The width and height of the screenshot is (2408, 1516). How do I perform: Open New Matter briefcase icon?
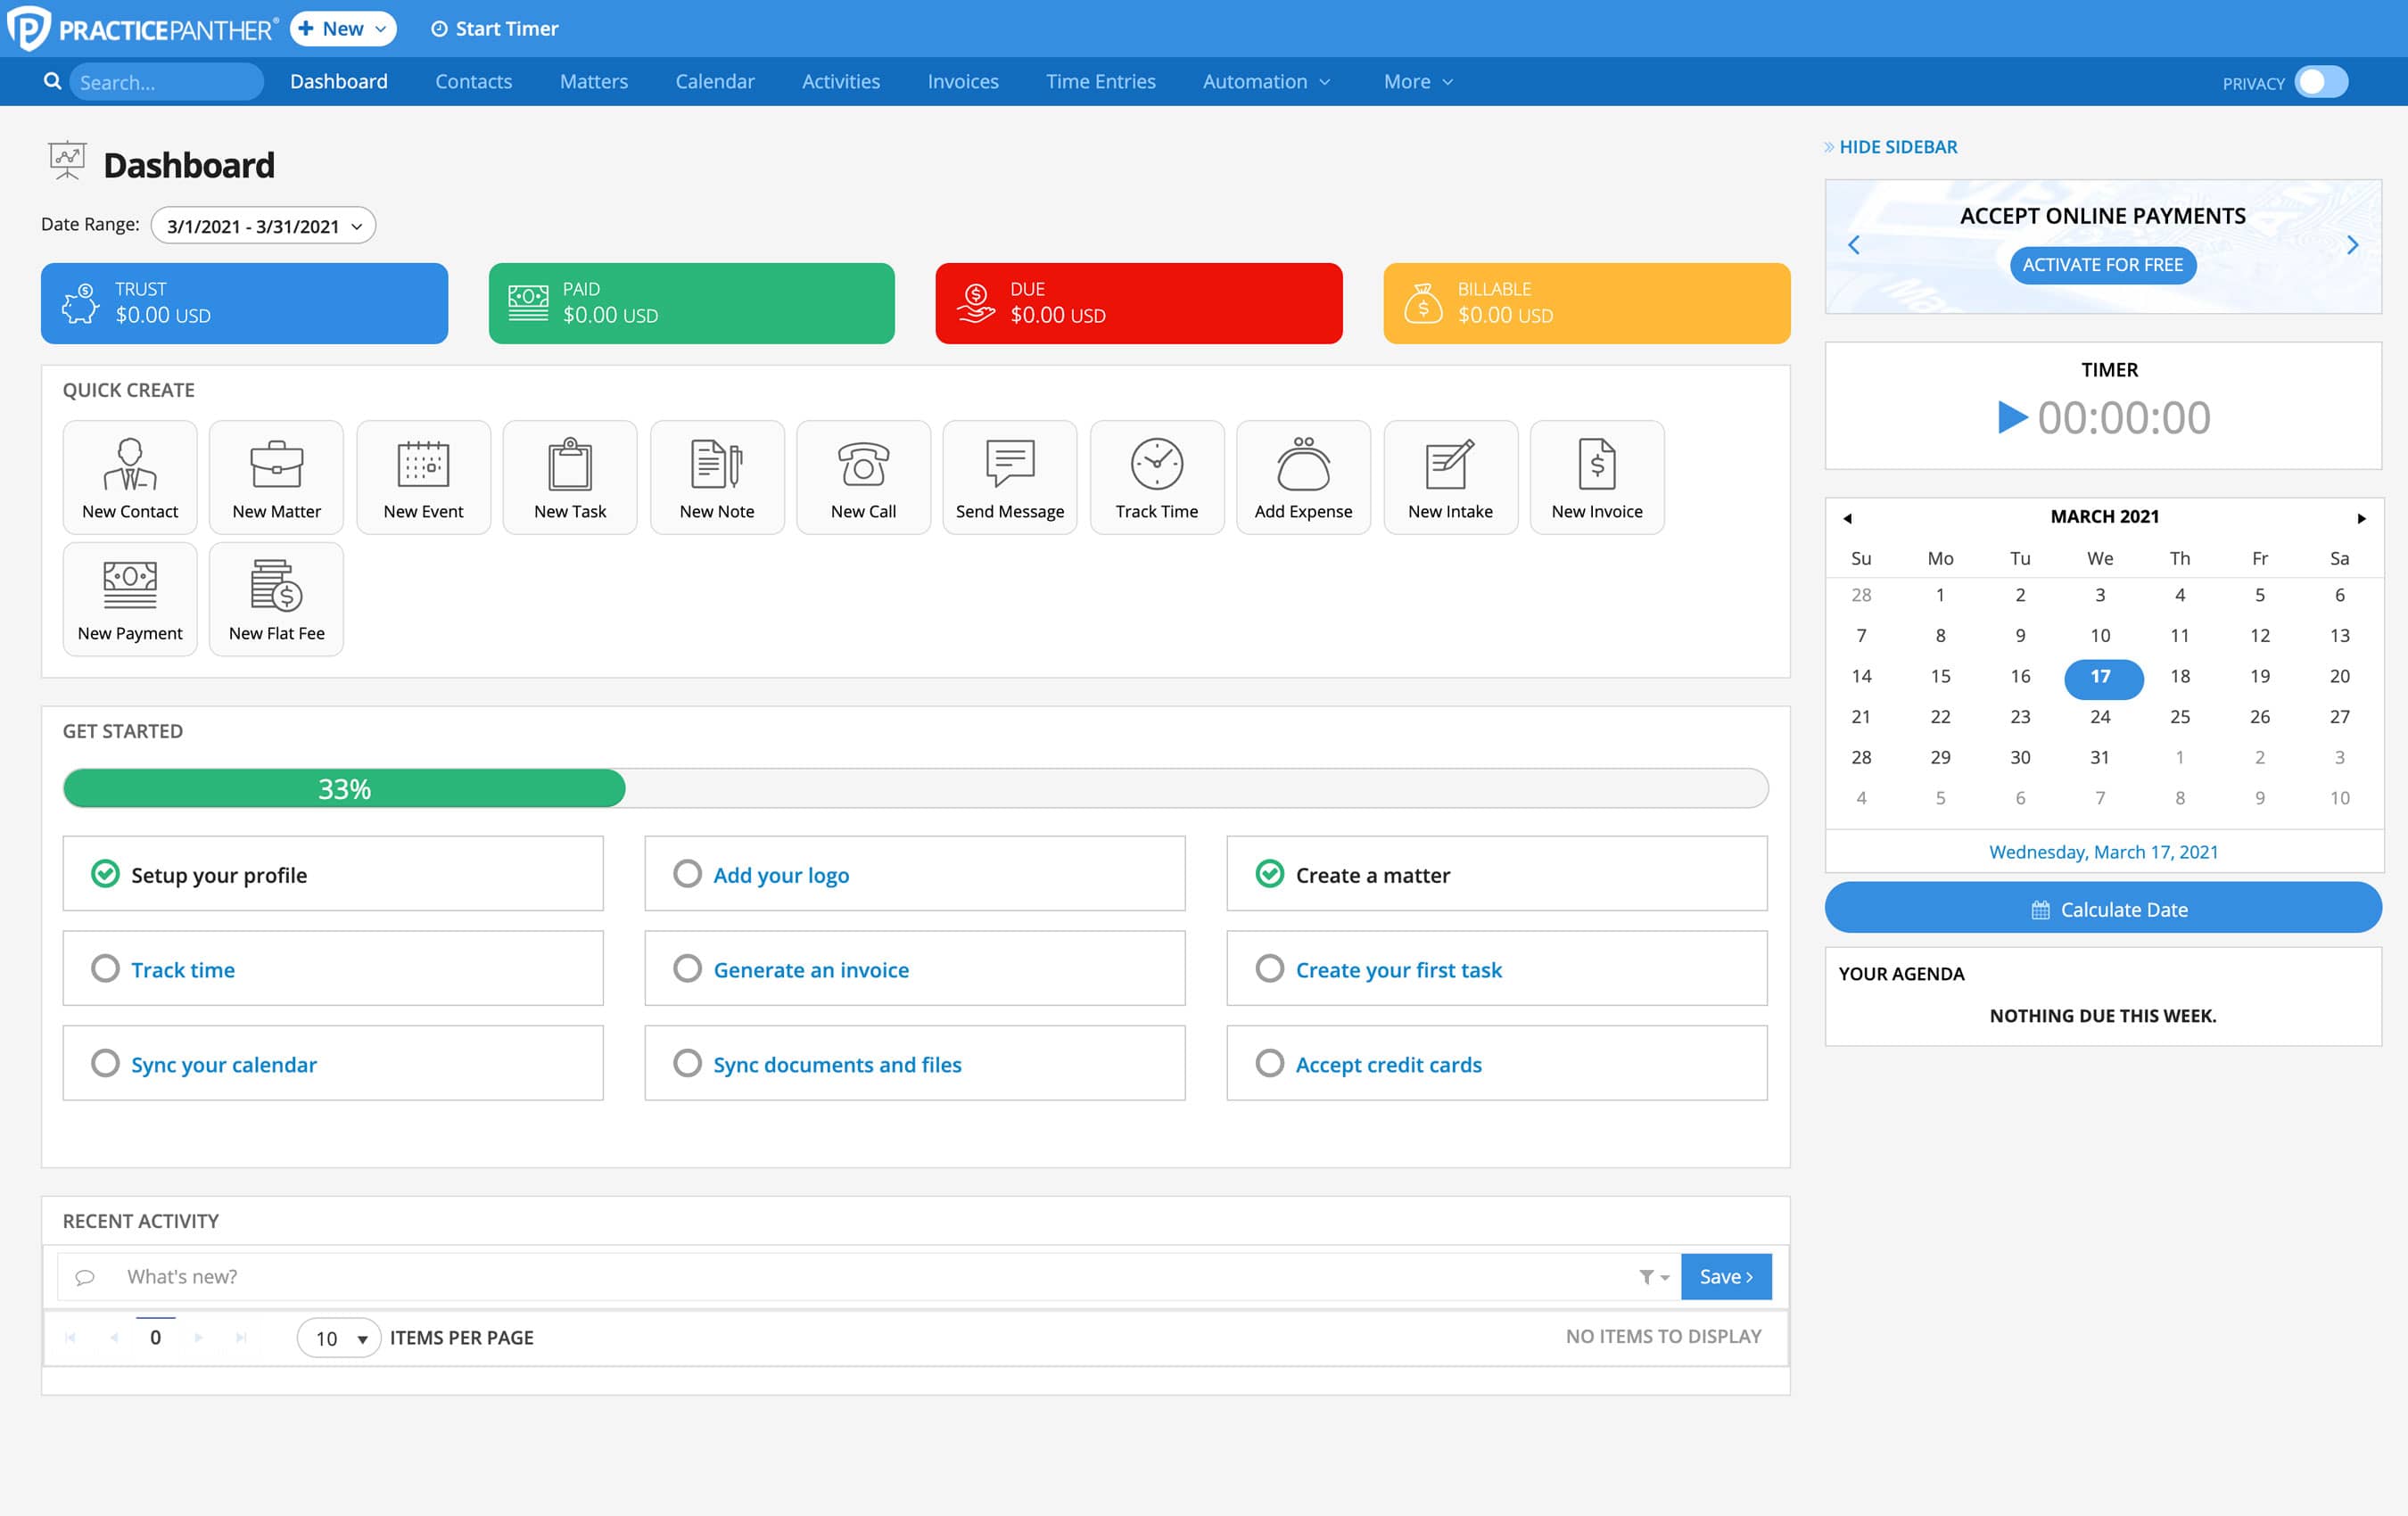click(276, 465)
